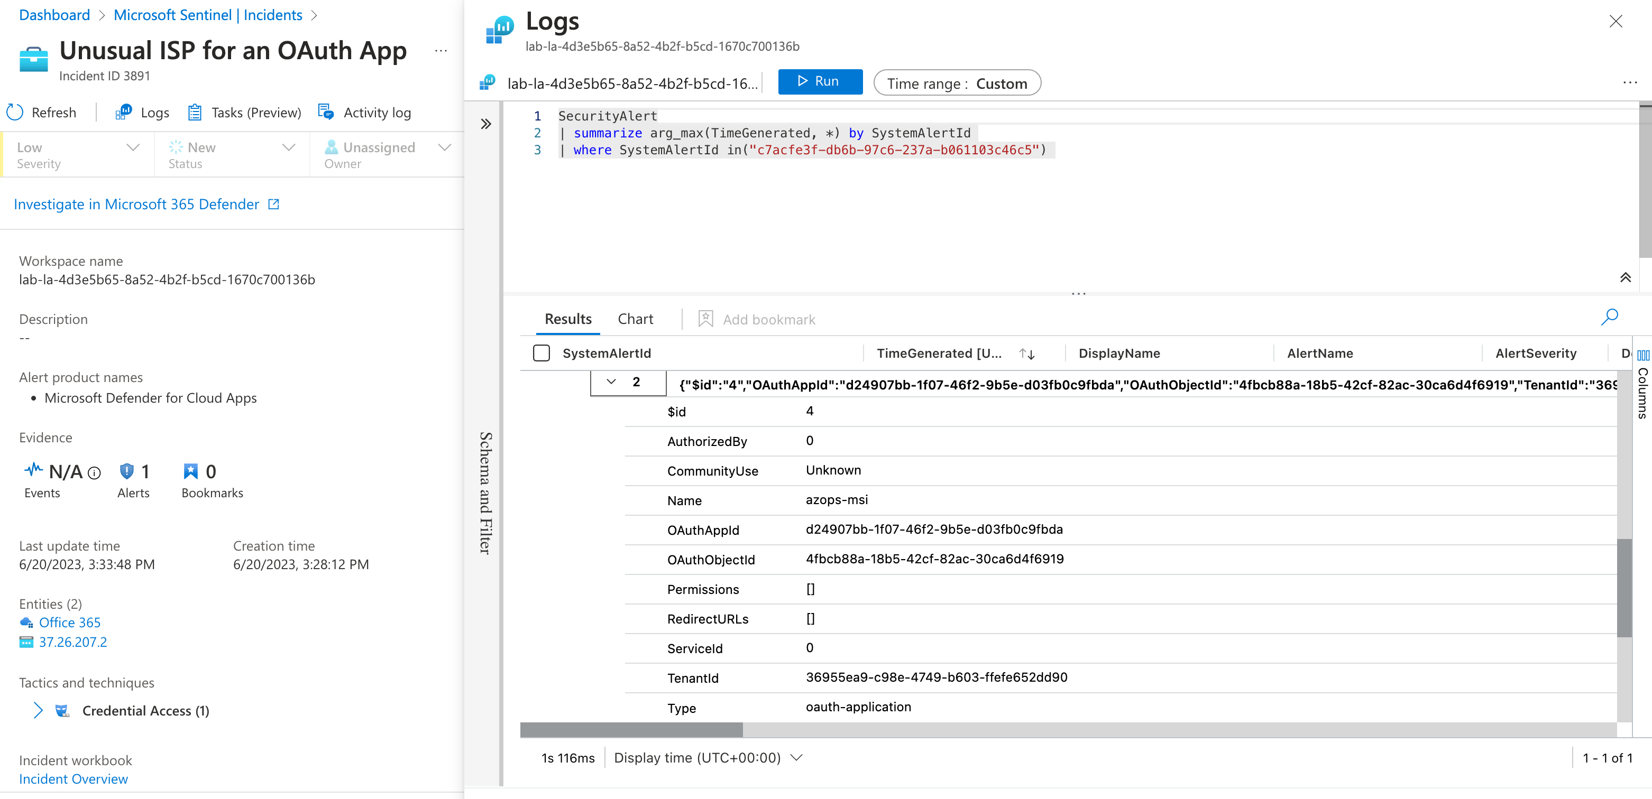The width and height of the screenshot is (1652, 799).
Task: Go to Microsoft Sentinel Incidents breadcrumb
Action: coord(208,15)
